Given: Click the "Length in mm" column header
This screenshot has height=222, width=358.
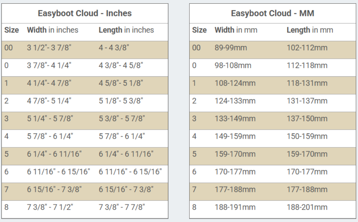Looking at the screenshot, I should [x=310, y=30].
